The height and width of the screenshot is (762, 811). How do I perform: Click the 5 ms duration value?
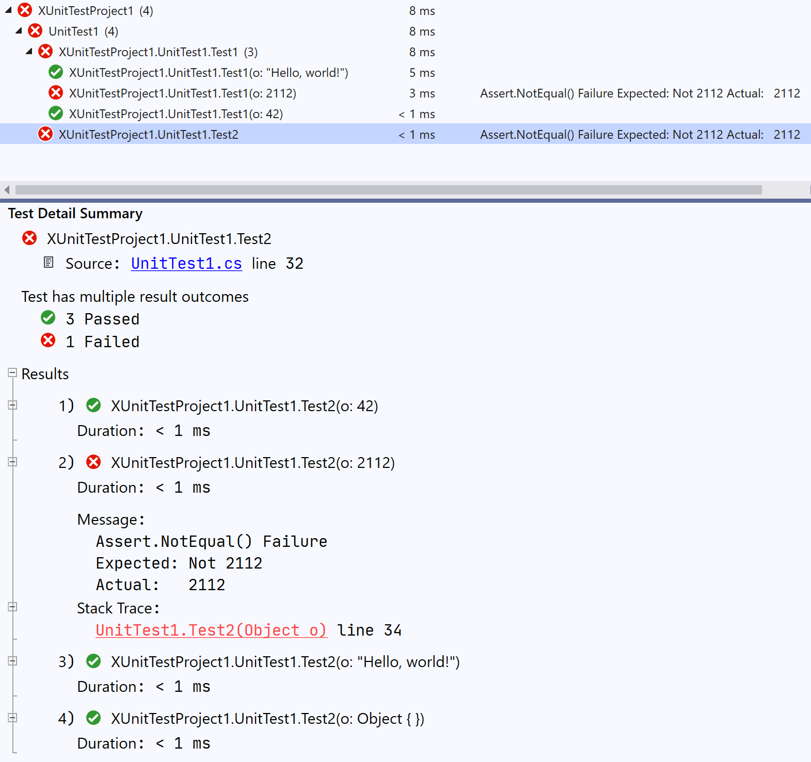[422, 73]
